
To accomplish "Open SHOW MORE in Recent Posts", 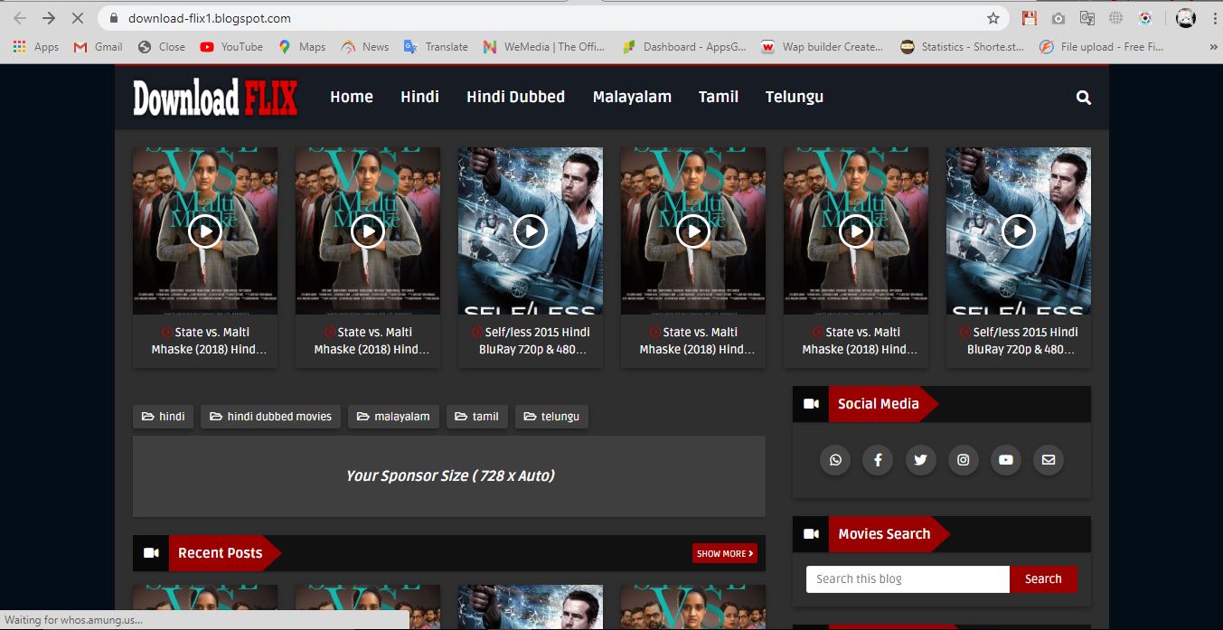I will [x=724, y=552].
